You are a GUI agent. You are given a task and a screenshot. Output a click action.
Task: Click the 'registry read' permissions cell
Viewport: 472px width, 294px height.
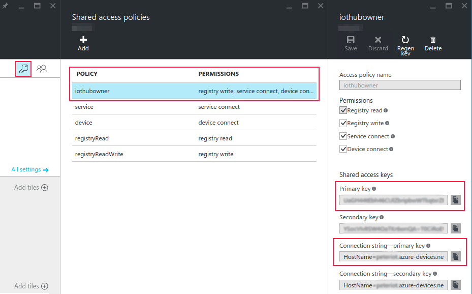tap(215, 138)
